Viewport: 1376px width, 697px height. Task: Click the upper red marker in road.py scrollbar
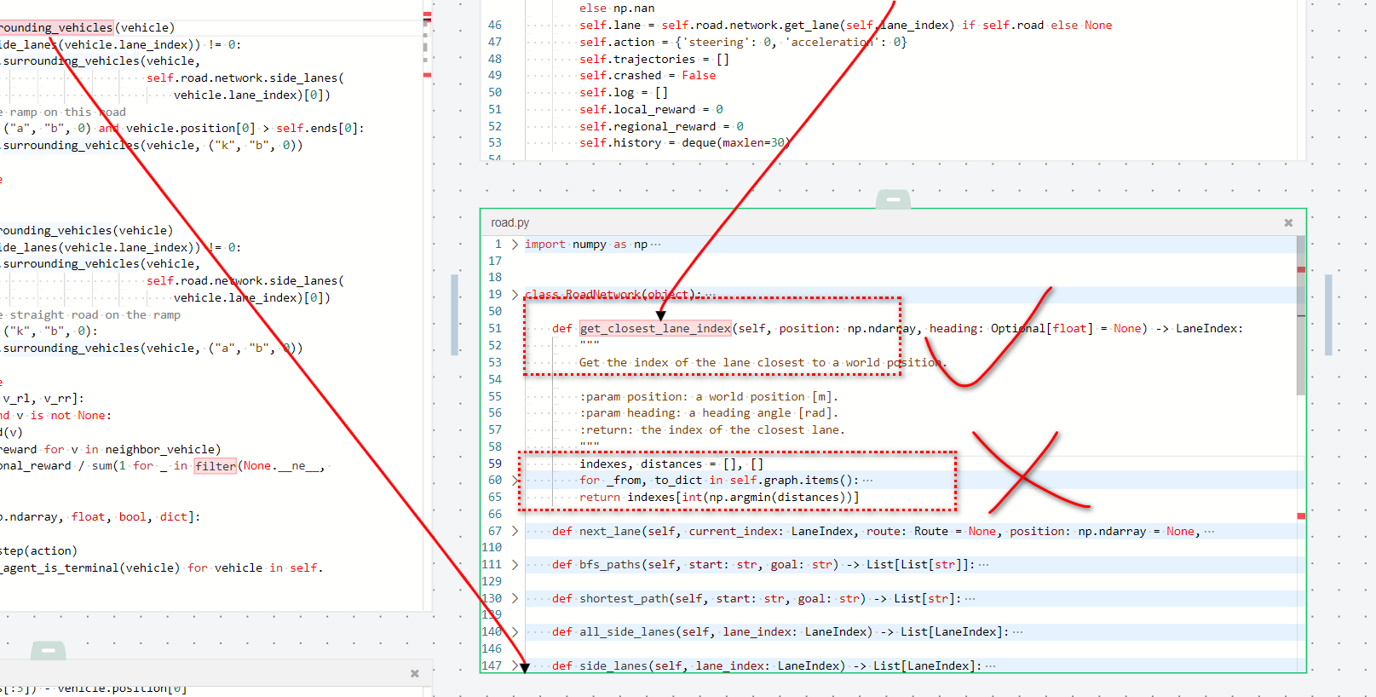click(1301, 269)
